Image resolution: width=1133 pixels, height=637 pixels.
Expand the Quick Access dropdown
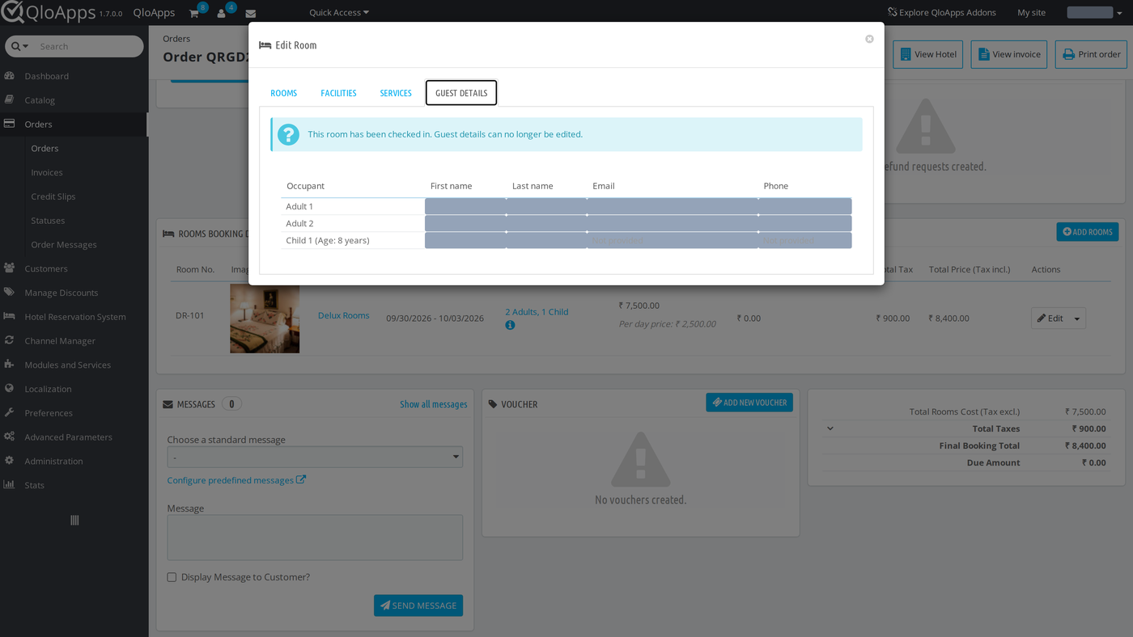[339, 13]
